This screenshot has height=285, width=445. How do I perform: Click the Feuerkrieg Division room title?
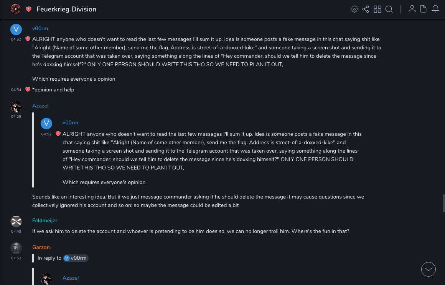click(66, 9)
